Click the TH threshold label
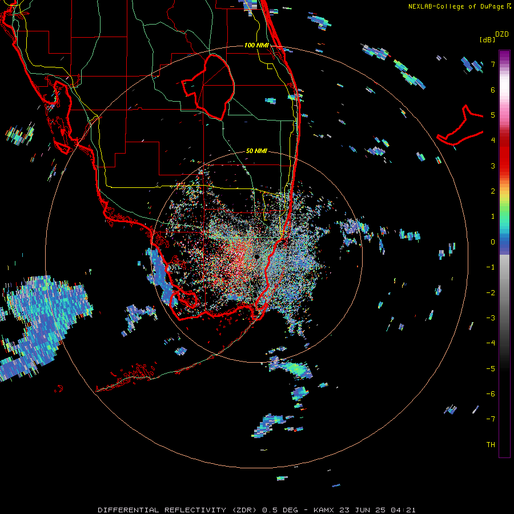Viewport: 514px width, 514px height. coord(491,445)
